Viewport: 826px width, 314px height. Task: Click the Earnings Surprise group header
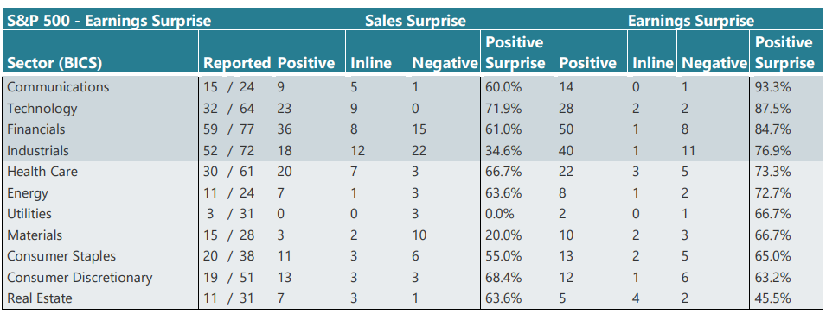[691, 21]
